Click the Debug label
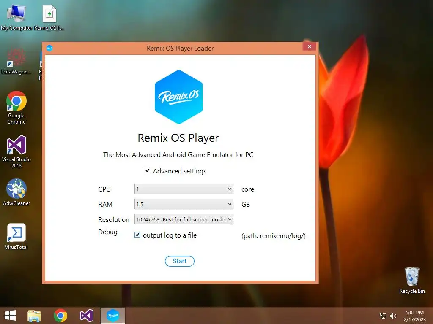Image resolution: width=433 pixels, height=324 pixels. (108, 232)
